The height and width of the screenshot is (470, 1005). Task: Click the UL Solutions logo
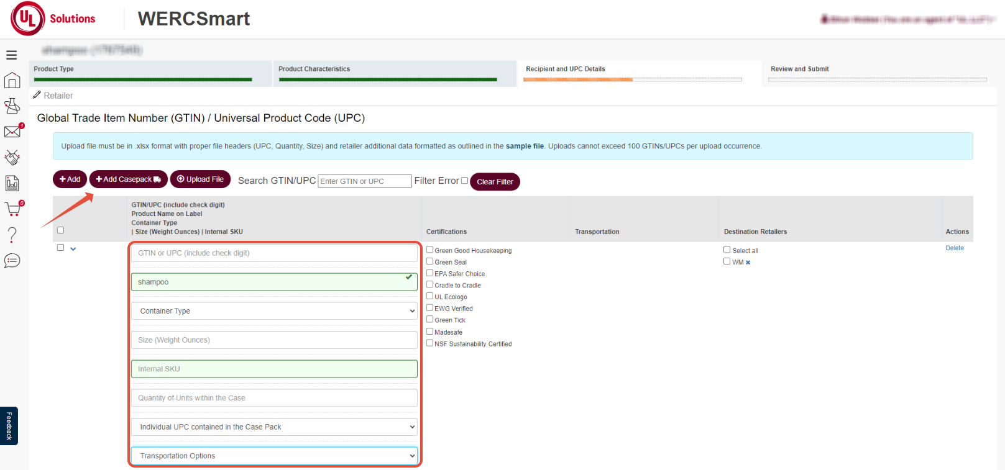53,19
